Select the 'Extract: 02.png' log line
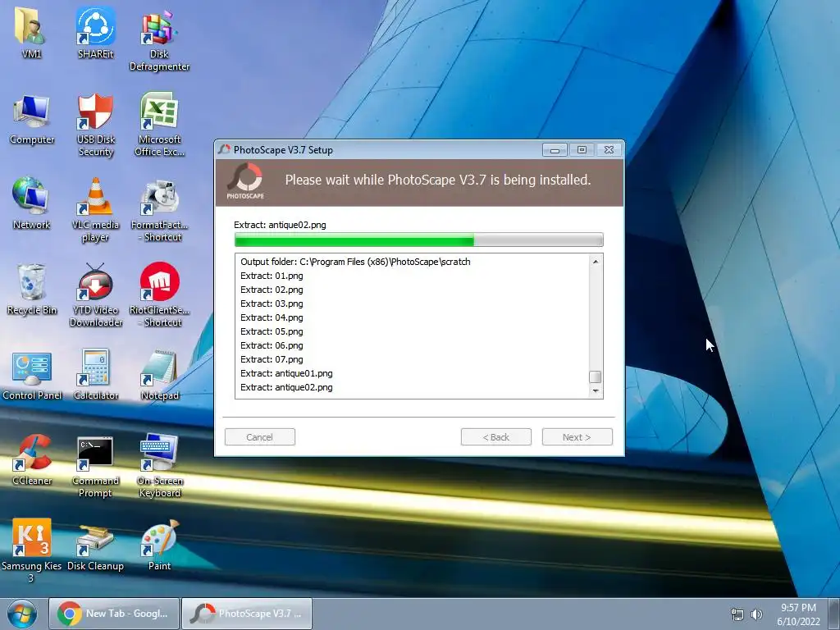This screenshot has width=840, height=630. pyautogui.click(x=272, y=290)
